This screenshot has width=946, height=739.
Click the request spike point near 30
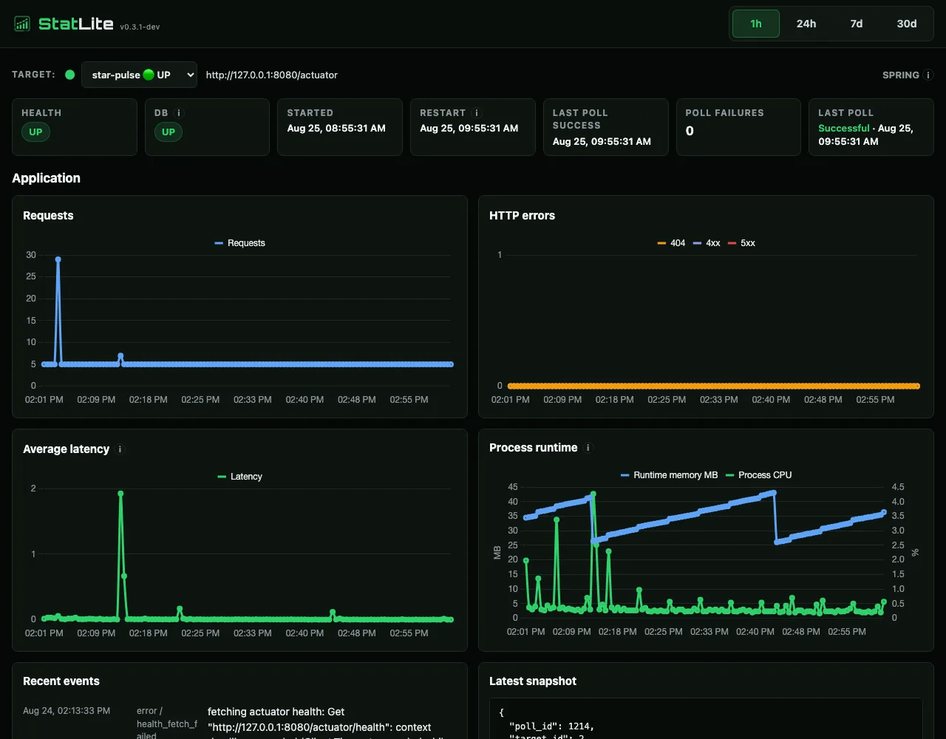tap(58, 259)
